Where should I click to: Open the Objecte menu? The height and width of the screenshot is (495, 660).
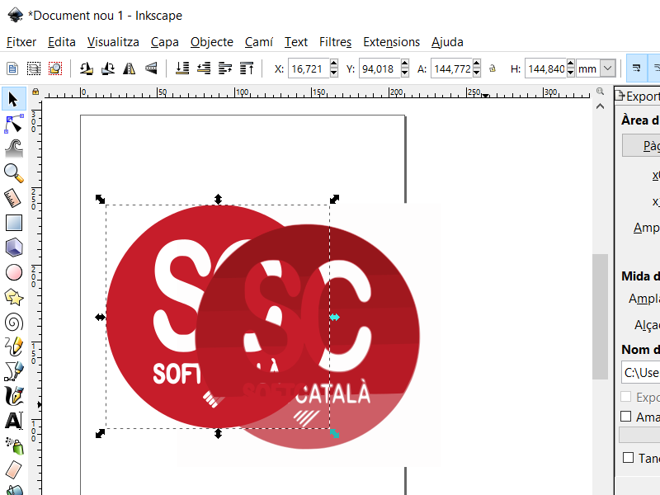[212, 42]
